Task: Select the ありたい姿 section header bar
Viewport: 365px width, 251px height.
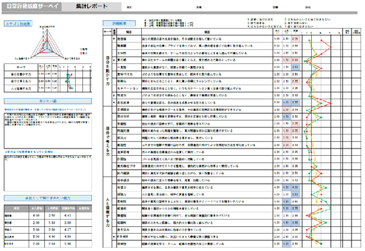Action: tap(48, 101)
